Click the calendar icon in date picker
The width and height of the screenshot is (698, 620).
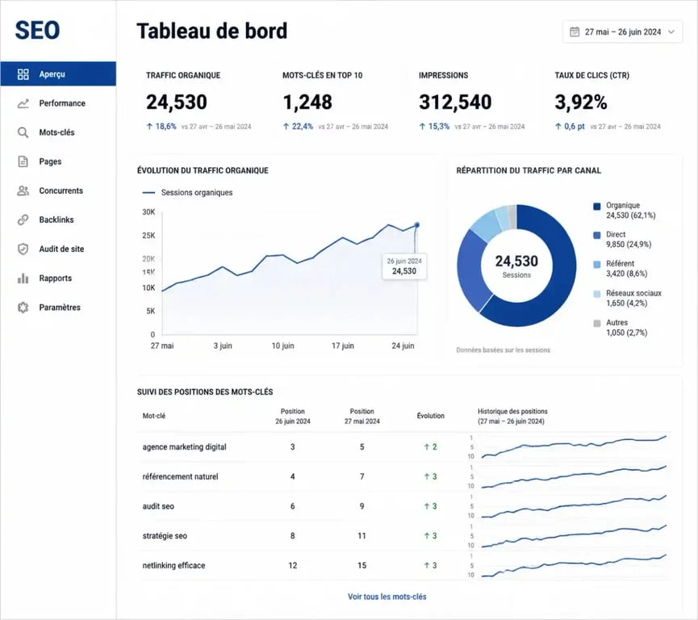click(575, 31)
